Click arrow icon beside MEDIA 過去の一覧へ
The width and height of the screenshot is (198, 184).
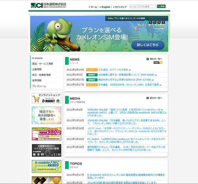[x=148, y=98]
